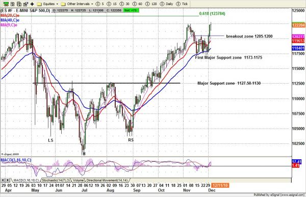Click the yellow folder icon beside Other Intervals

point(63,4)
